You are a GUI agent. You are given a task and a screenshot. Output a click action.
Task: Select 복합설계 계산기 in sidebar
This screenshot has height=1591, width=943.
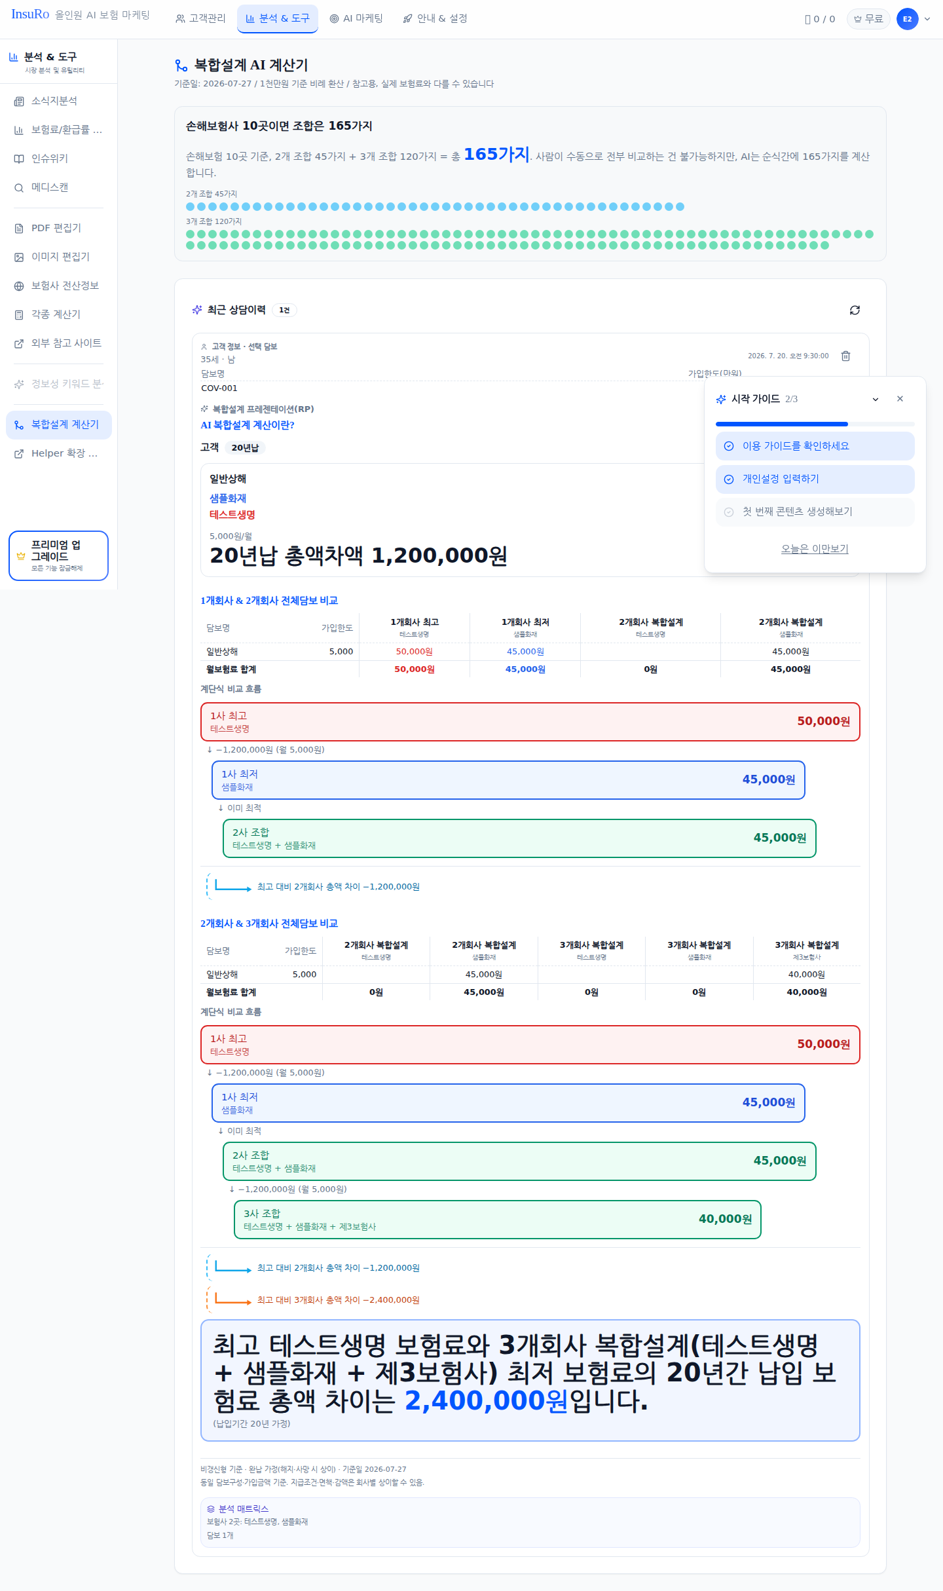[x=58, y=424]
